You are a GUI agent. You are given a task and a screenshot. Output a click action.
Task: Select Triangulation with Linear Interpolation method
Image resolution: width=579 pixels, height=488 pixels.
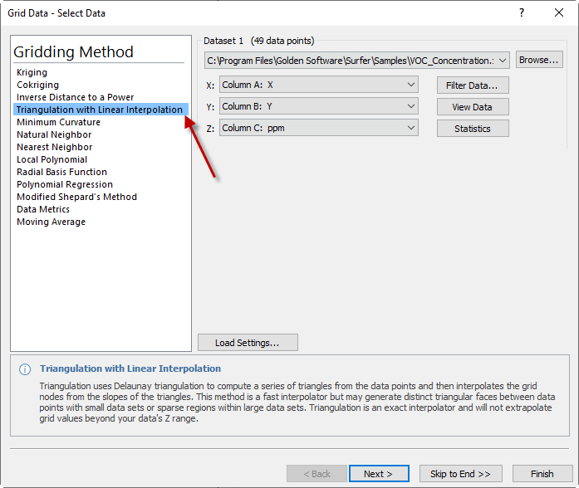click(x=101, y=110)
